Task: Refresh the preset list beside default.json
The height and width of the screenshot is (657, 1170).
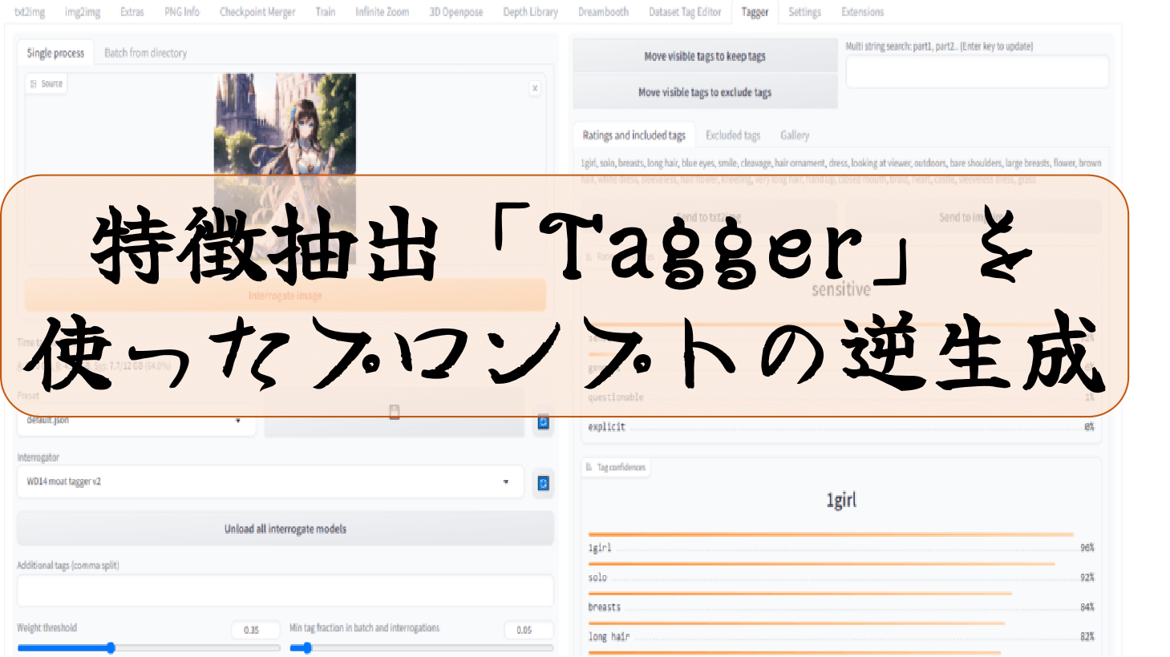Action: pyautogui.click(x=543, y=422)
